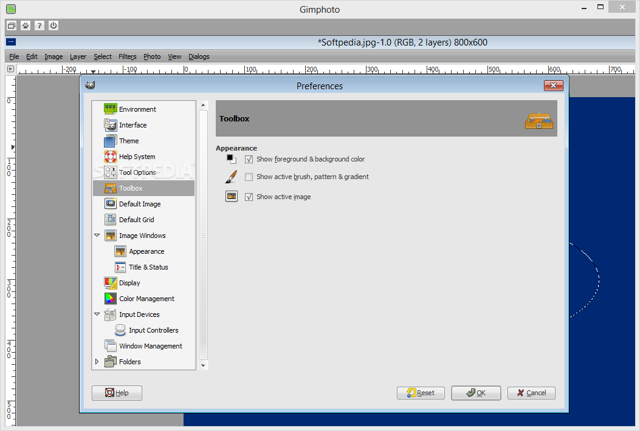640x431 pixels.
Task: Open the Filters menu
Action: click(128, 56)
